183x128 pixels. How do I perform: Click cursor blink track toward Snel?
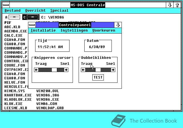pos(60,70)
